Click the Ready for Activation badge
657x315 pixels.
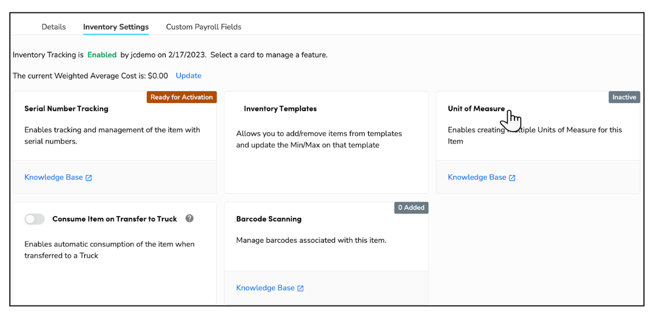pos(182,97)
